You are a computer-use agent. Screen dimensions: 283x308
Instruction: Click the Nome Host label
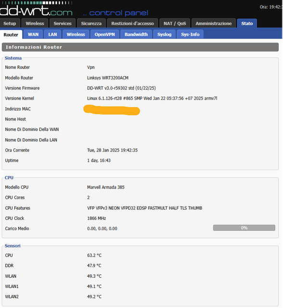coord(15,119)
